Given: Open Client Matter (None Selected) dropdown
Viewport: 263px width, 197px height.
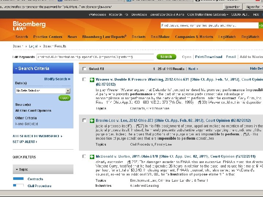Looking at the screenshot, I should point(207,15).
